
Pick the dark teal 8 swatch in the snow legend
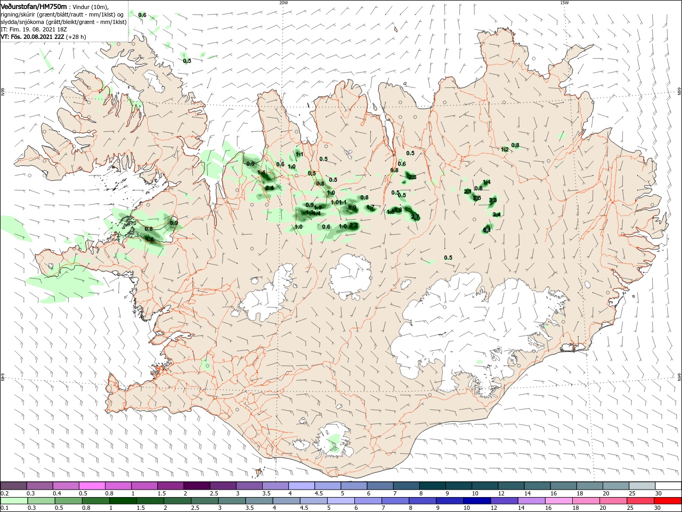pos(433,486)
